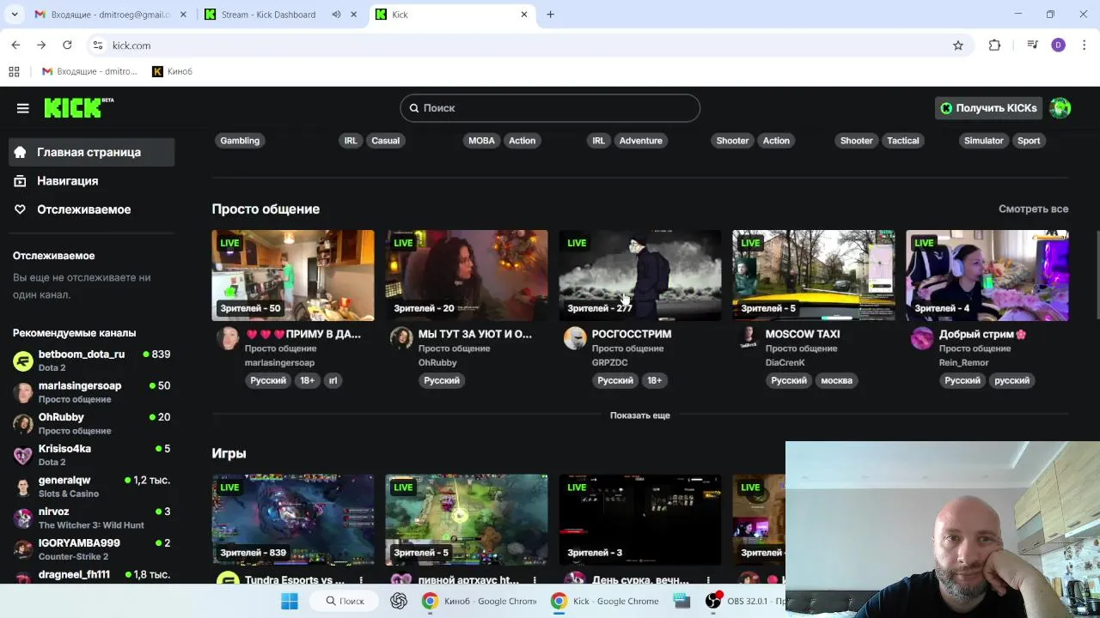Click the DiaCrenK streamer avatar
Screen dimensions: 1100x618
[749, 338]
